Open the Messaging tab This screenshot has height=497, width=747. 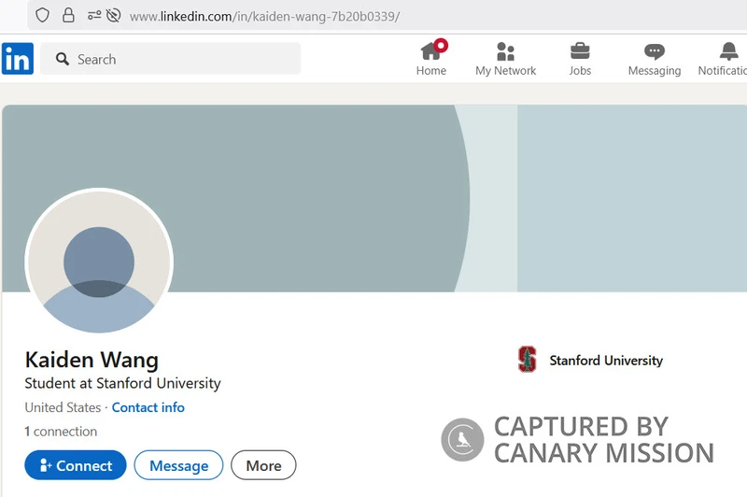point(655,59)
